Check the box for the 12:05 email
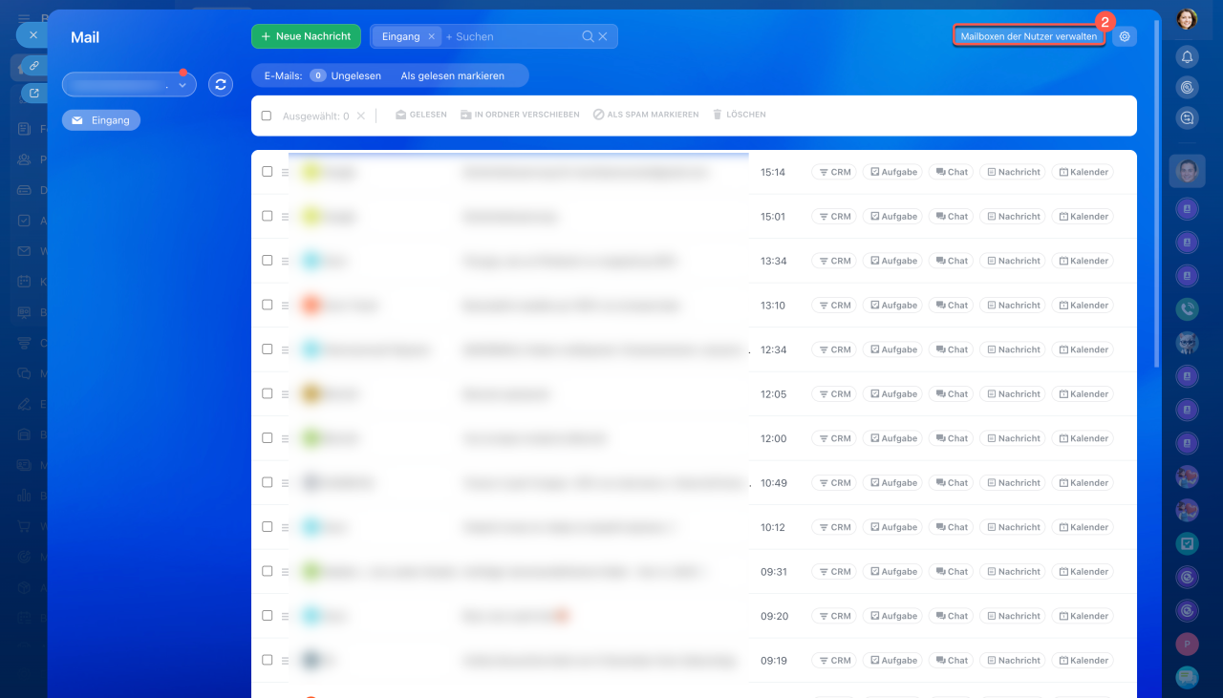Screen dimensions: 1223x698 (268, 393)
